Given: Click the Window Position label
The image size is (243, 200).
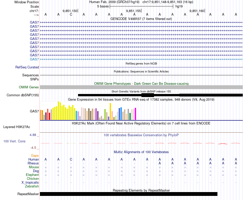Looking at the screenshot, I should [27, 2].
